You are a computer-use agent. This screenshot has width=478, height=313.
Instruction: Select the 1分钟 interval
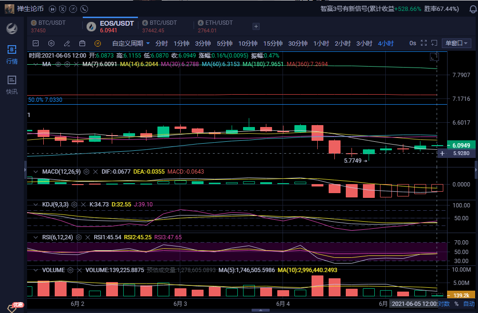click(181, 43)
